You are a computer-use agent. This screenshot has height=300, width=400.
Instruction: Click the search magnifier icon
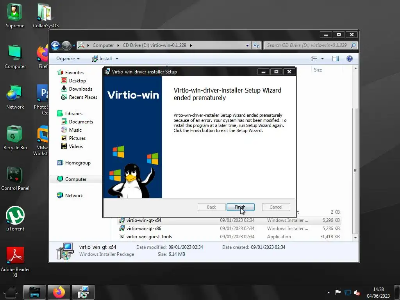353,45
